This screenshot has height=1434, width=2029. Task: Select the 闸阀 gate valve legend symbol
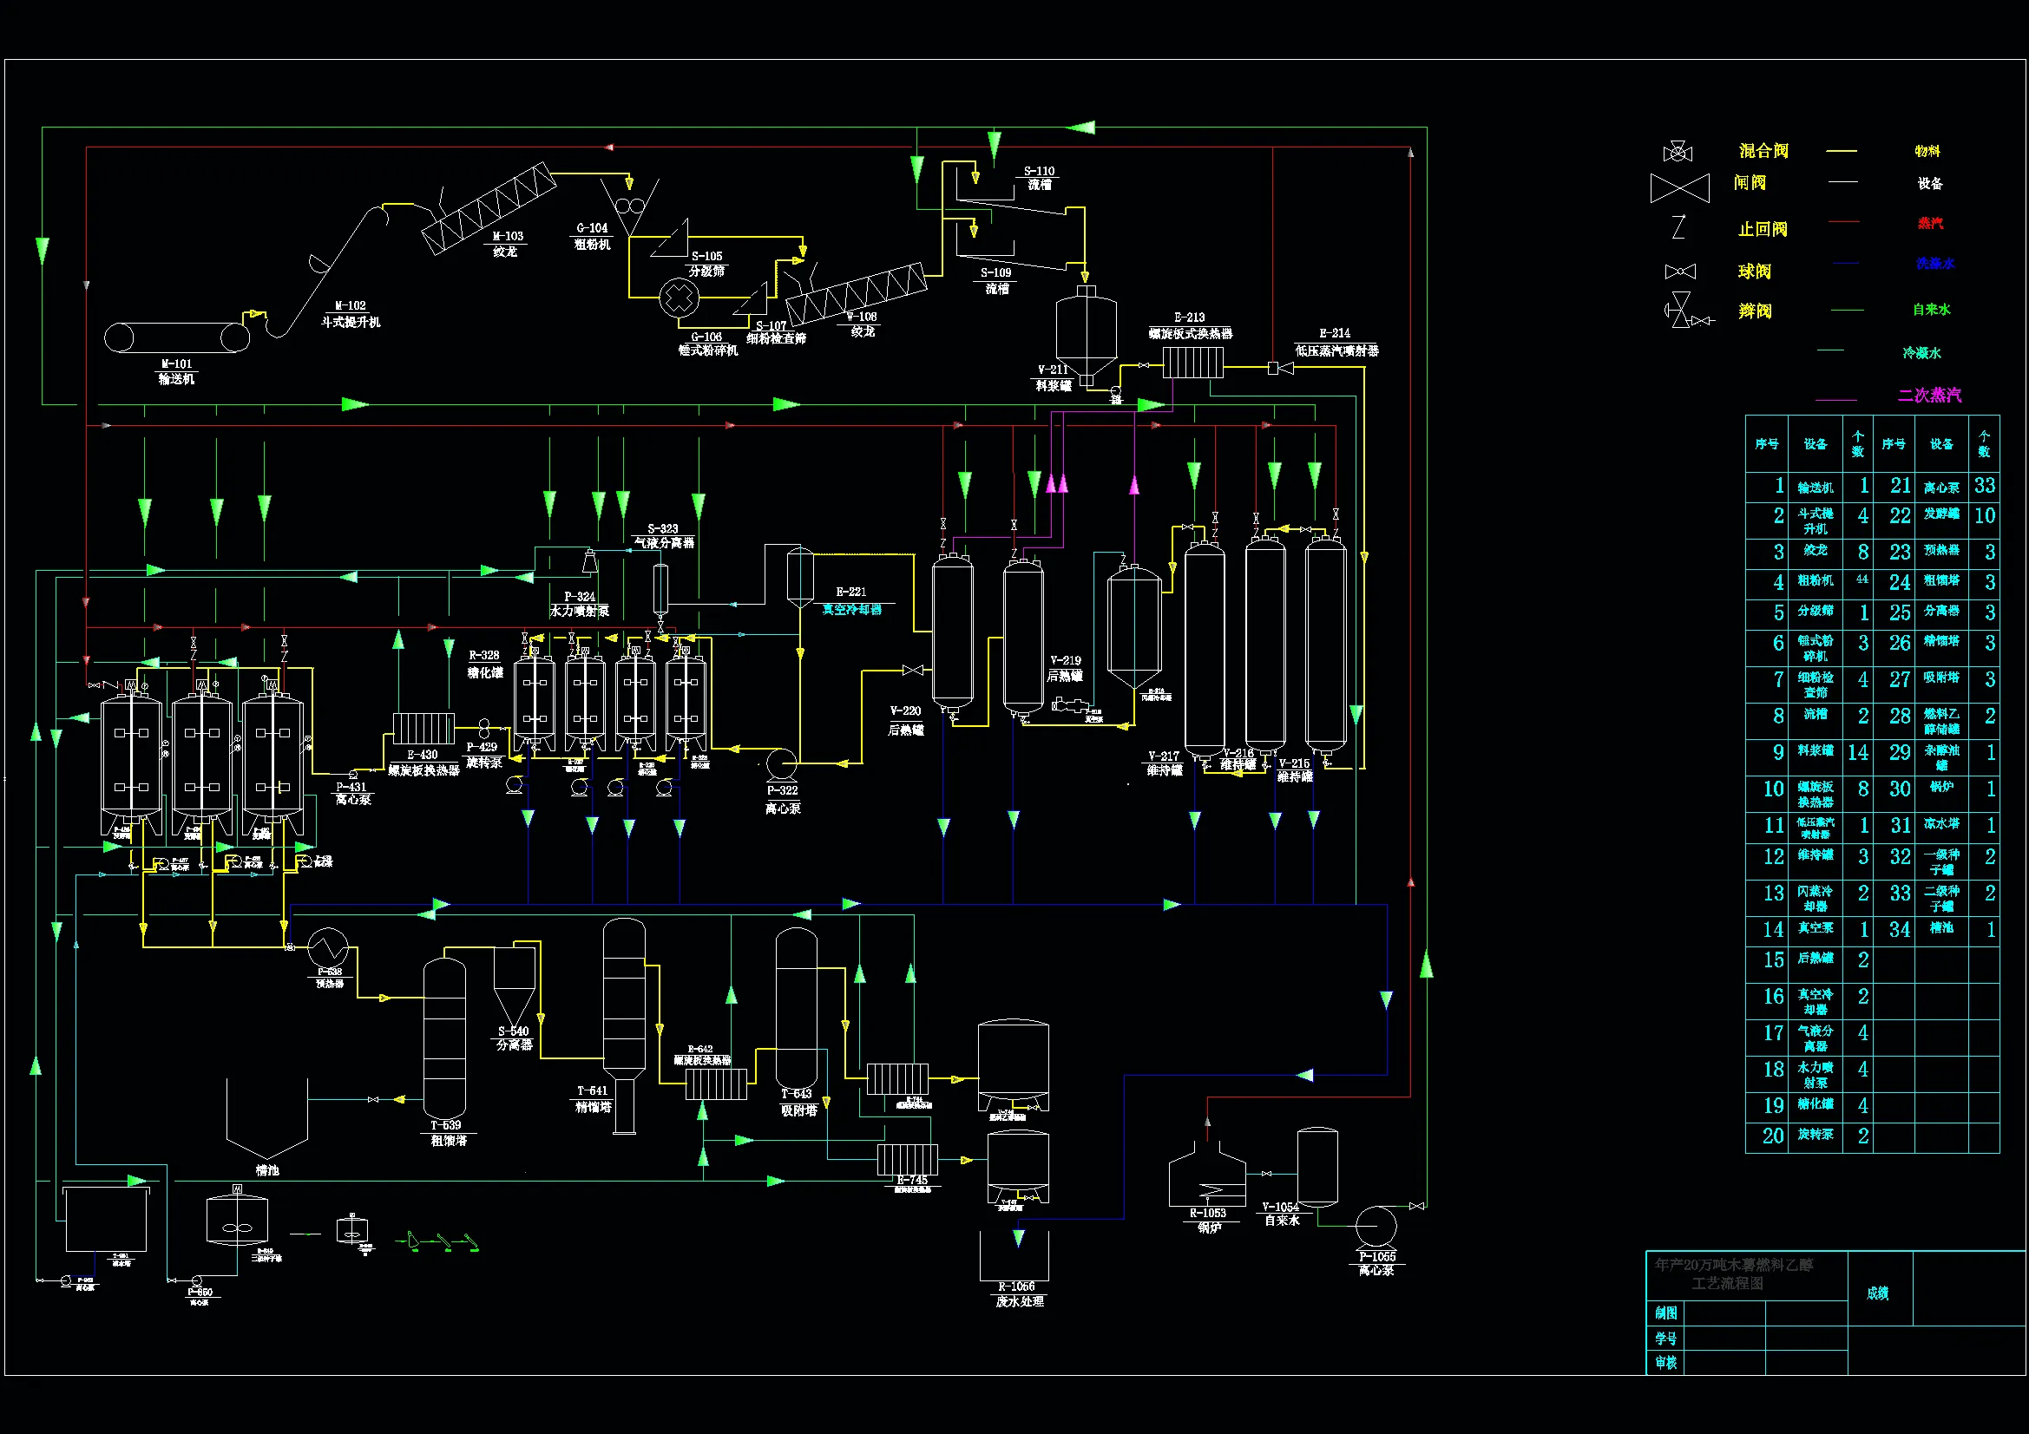pyautogui.click(x=1679, y=187)
